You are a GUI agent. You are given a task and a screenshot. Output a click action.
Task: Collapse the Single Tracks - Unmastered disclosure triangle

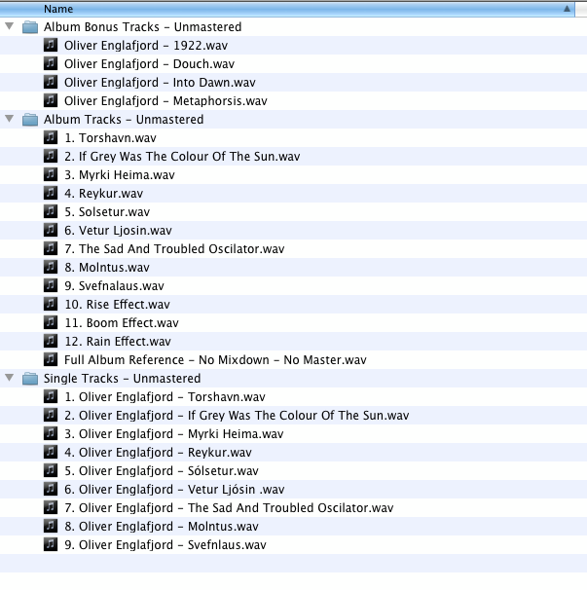coord(10,378)
